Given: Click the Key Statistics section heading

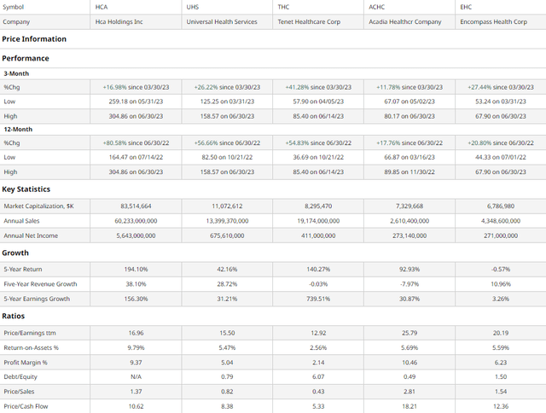Looking at the screenshot, I should 26,189.
